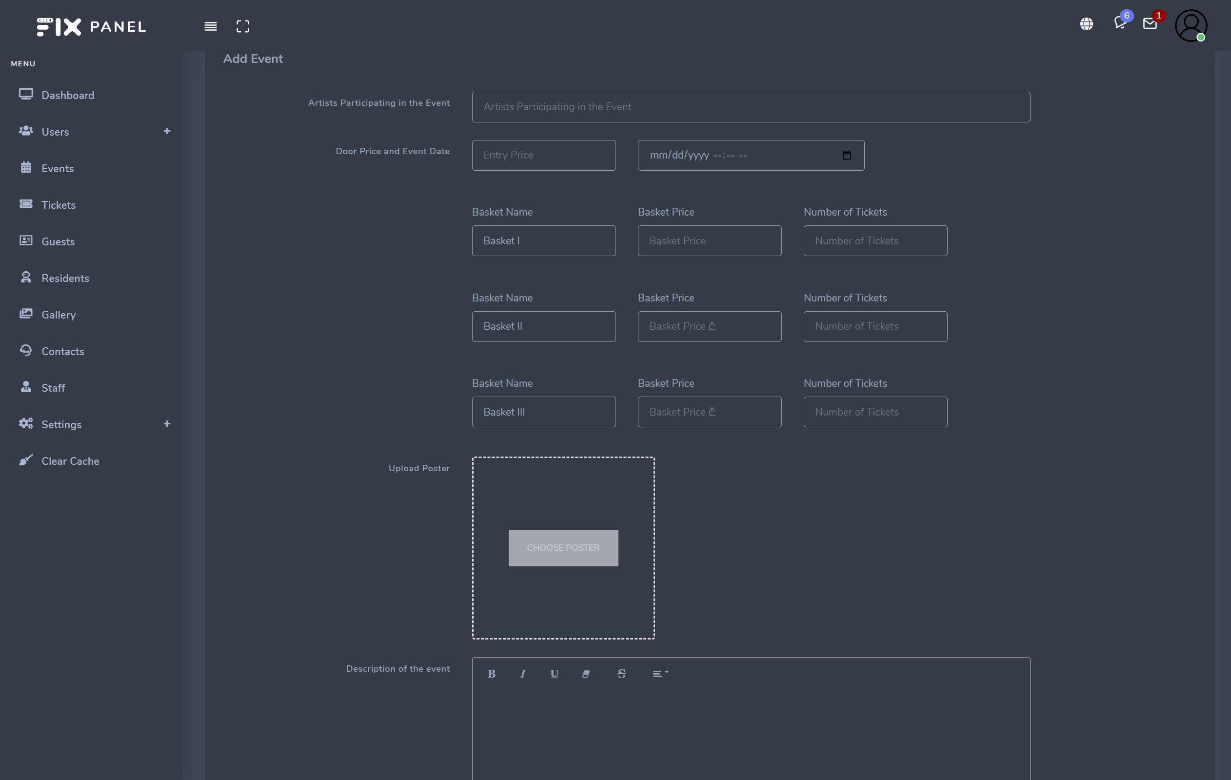The width and height of the screenshot is (1231, 780).
Task: Open chat notifications with badge 6
Action: 1119,23
